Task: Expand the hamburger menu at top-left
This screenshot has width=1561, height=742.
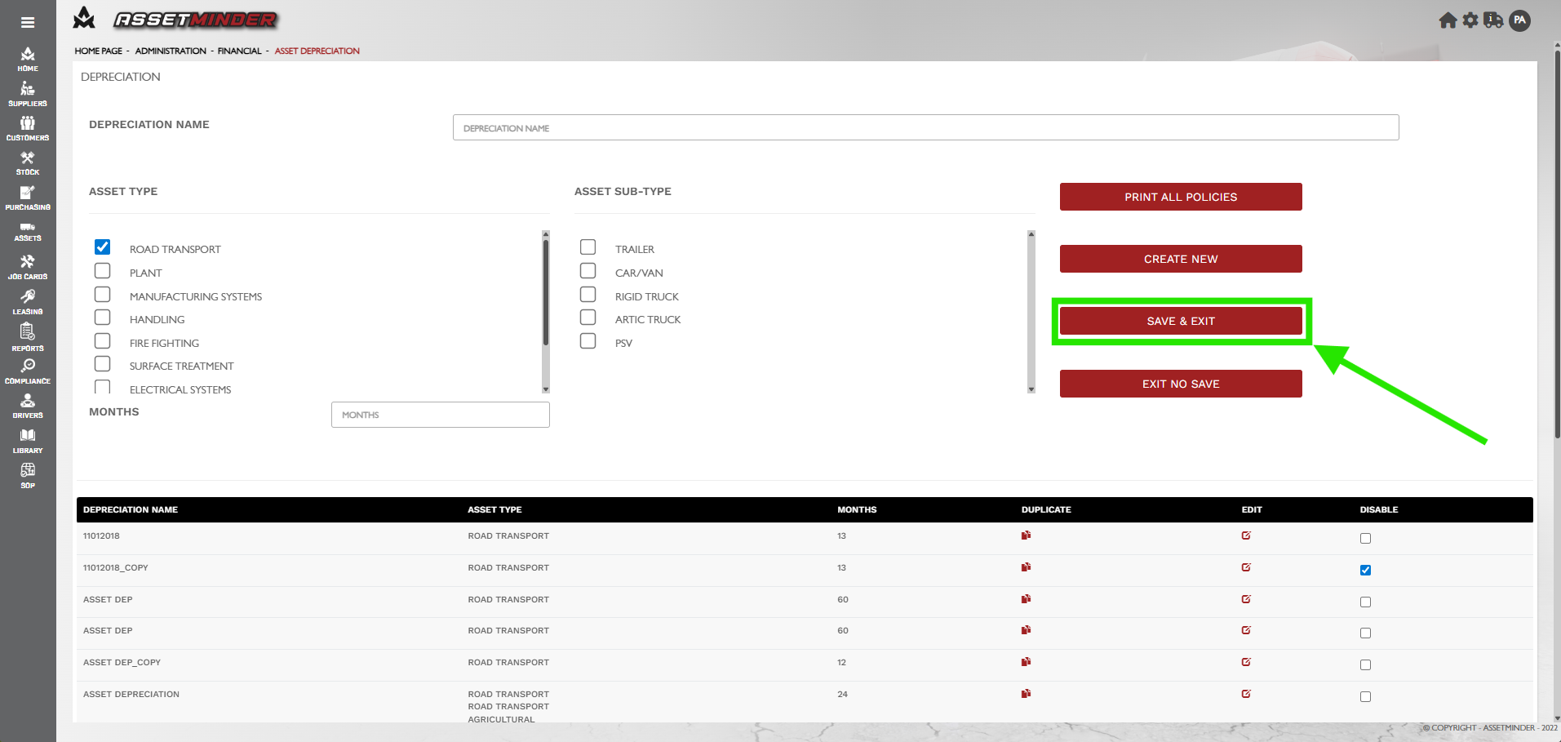Action: tap(28, 23)
